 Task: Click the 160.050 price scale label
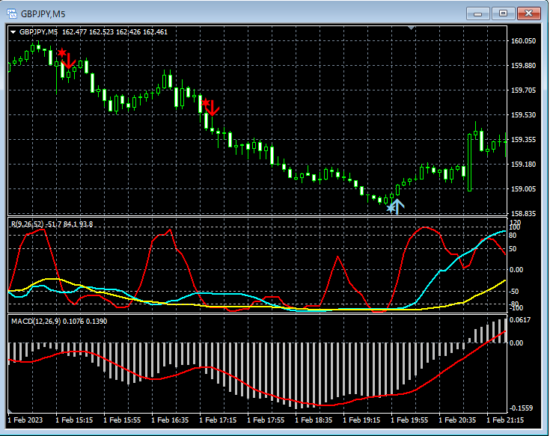(x=523, y=41)
